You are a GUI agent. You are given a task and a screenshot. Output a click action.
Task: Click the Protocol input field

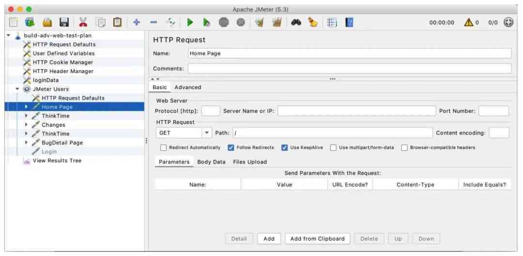(x=211, y=111)
